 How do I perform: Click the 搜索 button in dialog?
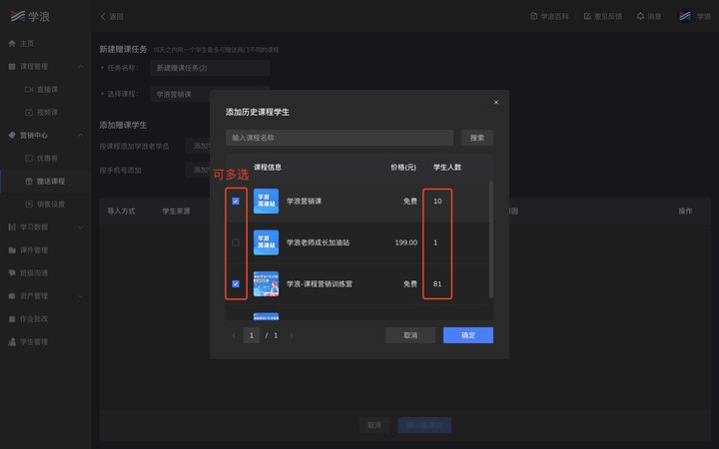coord(477,138)
